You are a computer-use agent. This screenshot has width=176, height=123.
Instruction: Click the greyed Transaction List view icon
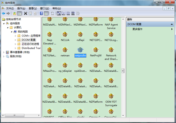(x=78, y=14)
